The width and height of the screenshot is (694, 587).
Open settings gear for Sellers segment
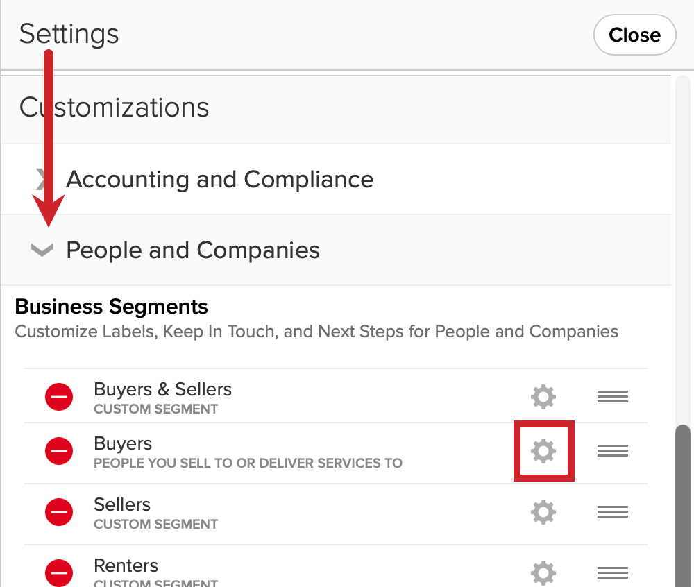543,512
